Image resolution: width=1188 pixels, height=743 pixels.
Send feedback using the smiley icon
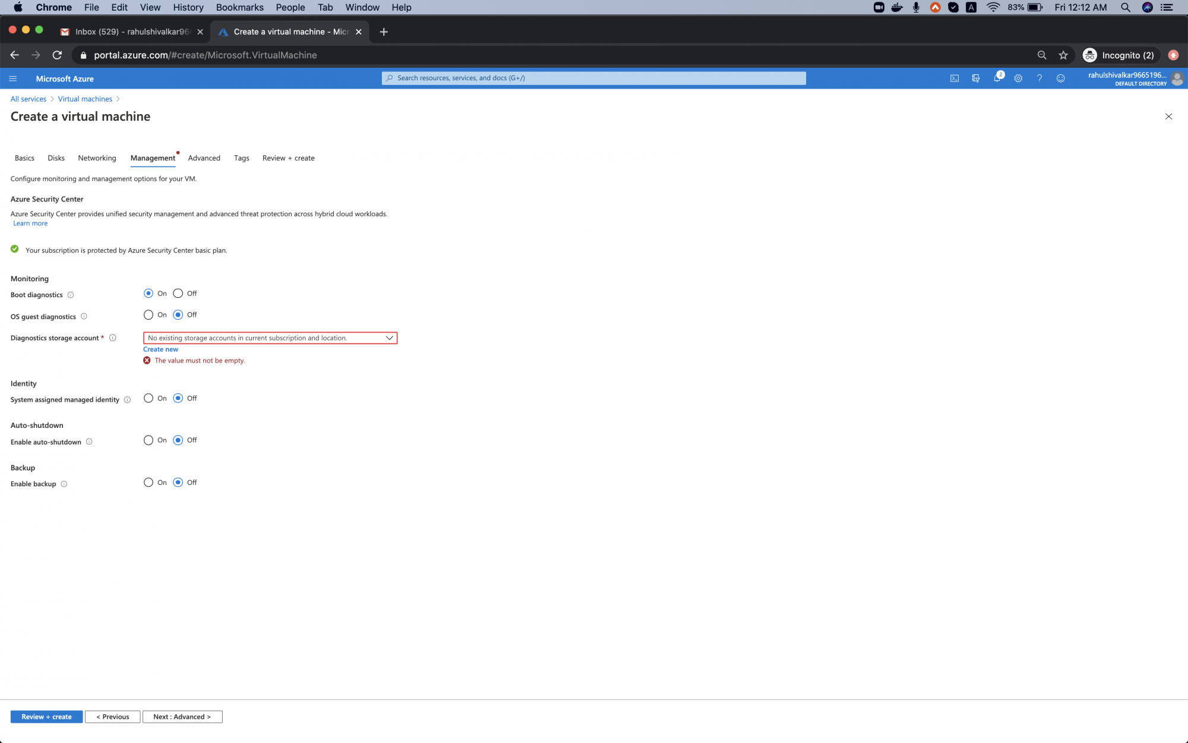click(x=1061, y=78)
